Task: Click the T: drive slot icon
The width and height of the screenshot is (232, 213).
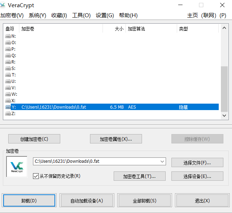Action: coord(8,75)
